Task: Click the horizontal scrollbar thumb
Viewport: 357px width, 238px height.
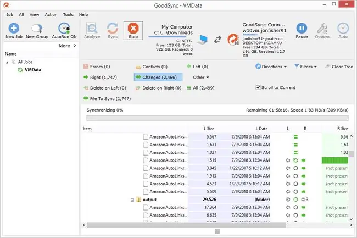Action: point(186,225)
